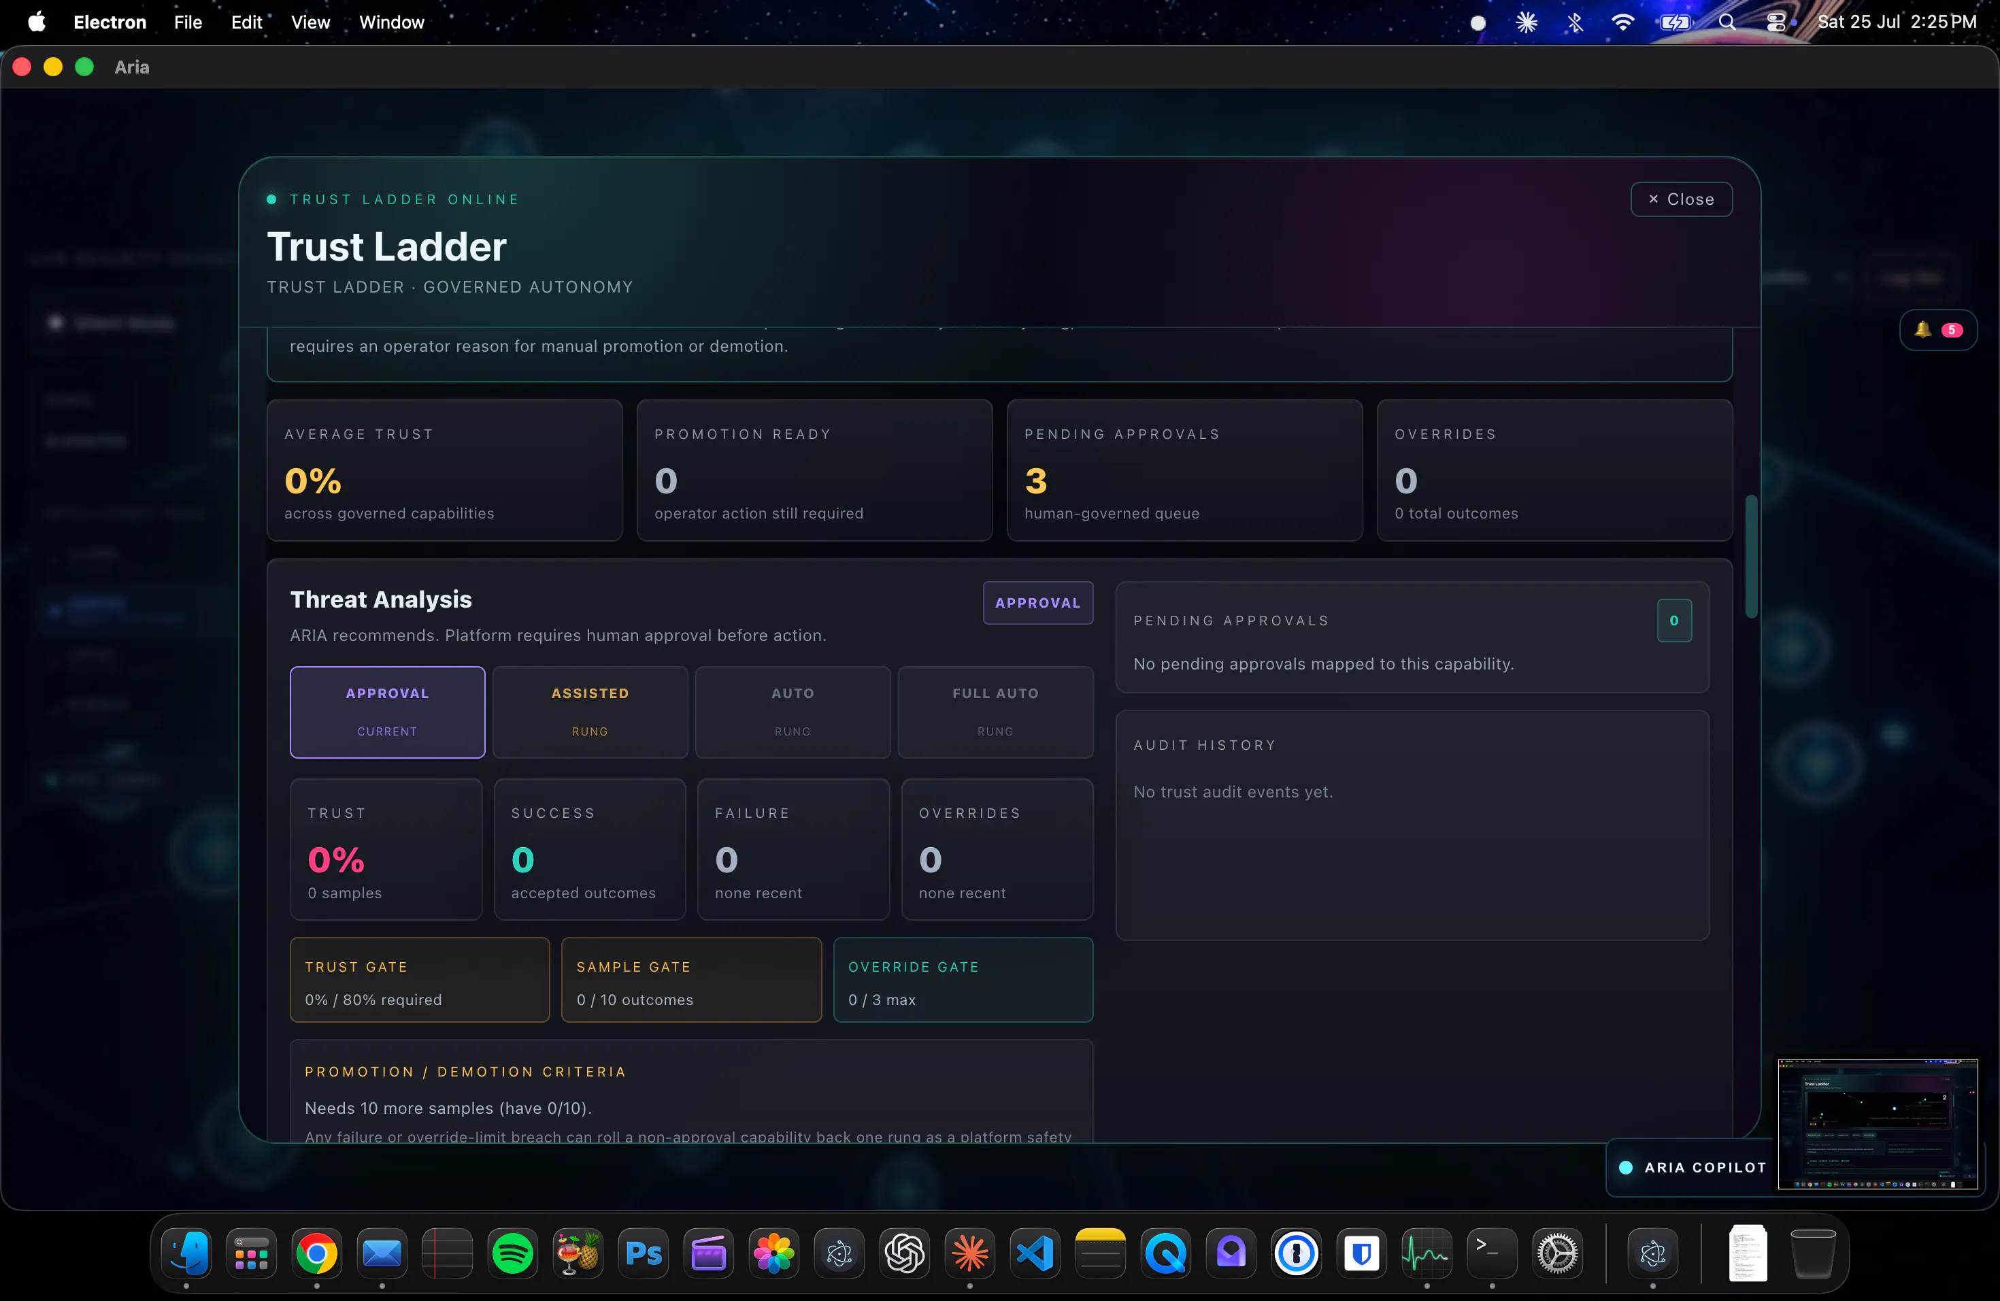Screen dimensions: 2000x1301
Task: Open the File menu
Action: click(x=188, y=22)
